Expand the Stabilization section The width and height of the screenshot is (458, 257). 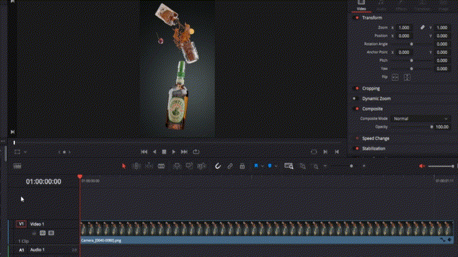pyautogui.click(x=374, y=148)
